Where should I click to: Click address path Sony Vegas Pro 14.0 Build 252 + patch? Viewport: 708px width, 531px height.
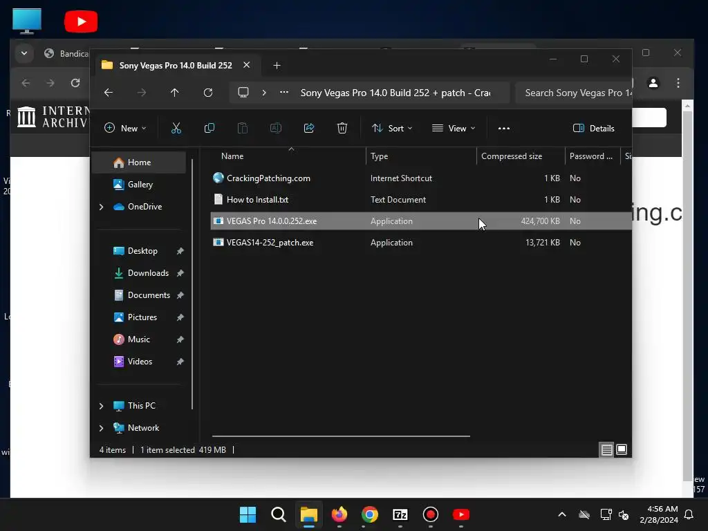(x=395, y=93)
